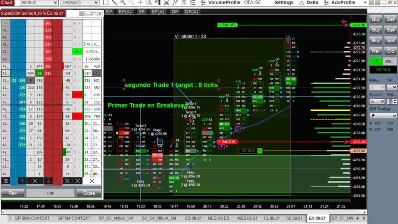Click the green 1 position quantity field
Viewport: 398px width, 224px height.
click(x=376, y=61)
